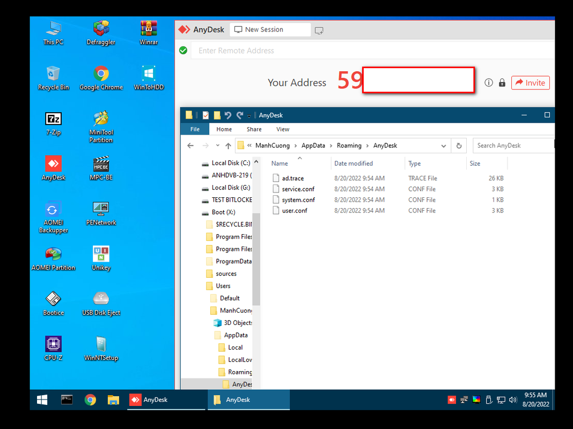Open Command Prompt taskbar icon

tap(67, 400)
